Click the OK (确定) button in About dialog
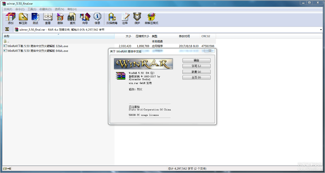325x173 pixels. pos(196,60)
